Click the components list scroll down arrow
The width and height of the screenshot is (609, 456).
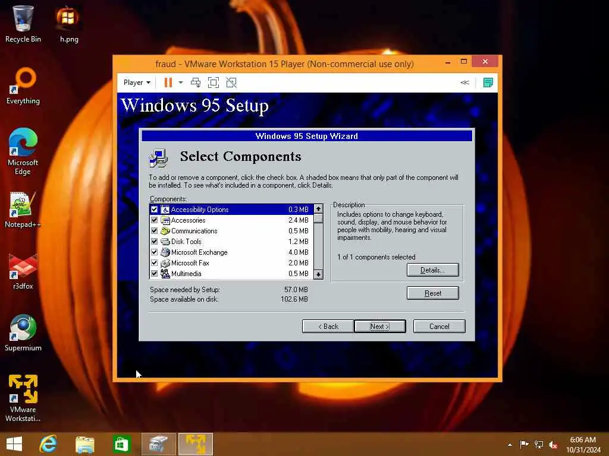(318, 274)
